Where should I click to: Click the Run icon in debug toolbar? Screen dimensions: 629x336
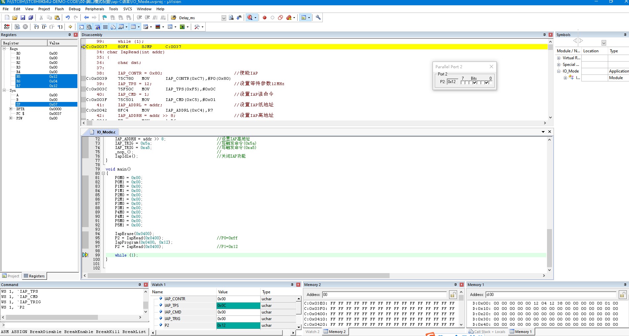pyautogui.click(x=18, y=27)
